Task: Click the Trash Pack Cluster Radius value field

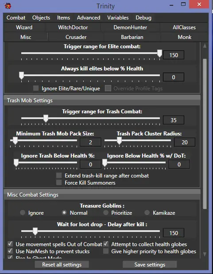Action: tap(185, 142)
